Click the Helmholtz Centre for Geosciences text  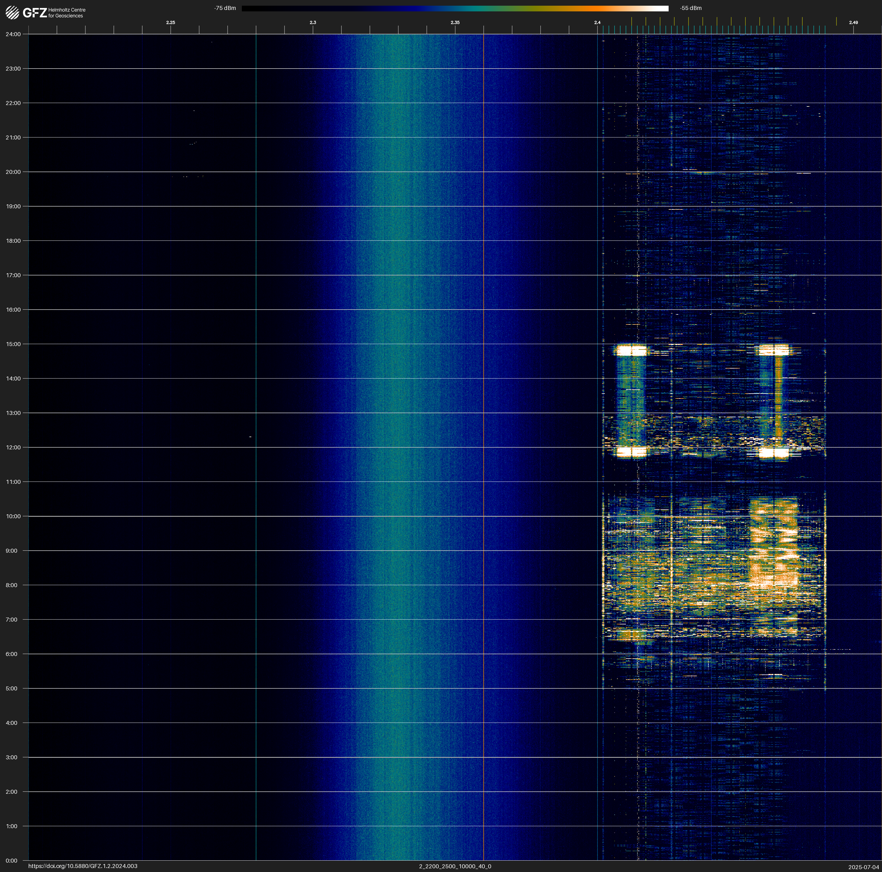point(67,13)
